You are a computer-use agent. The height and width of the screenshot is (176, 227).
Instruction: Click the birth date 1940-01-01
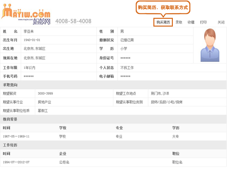click(32, 40)
